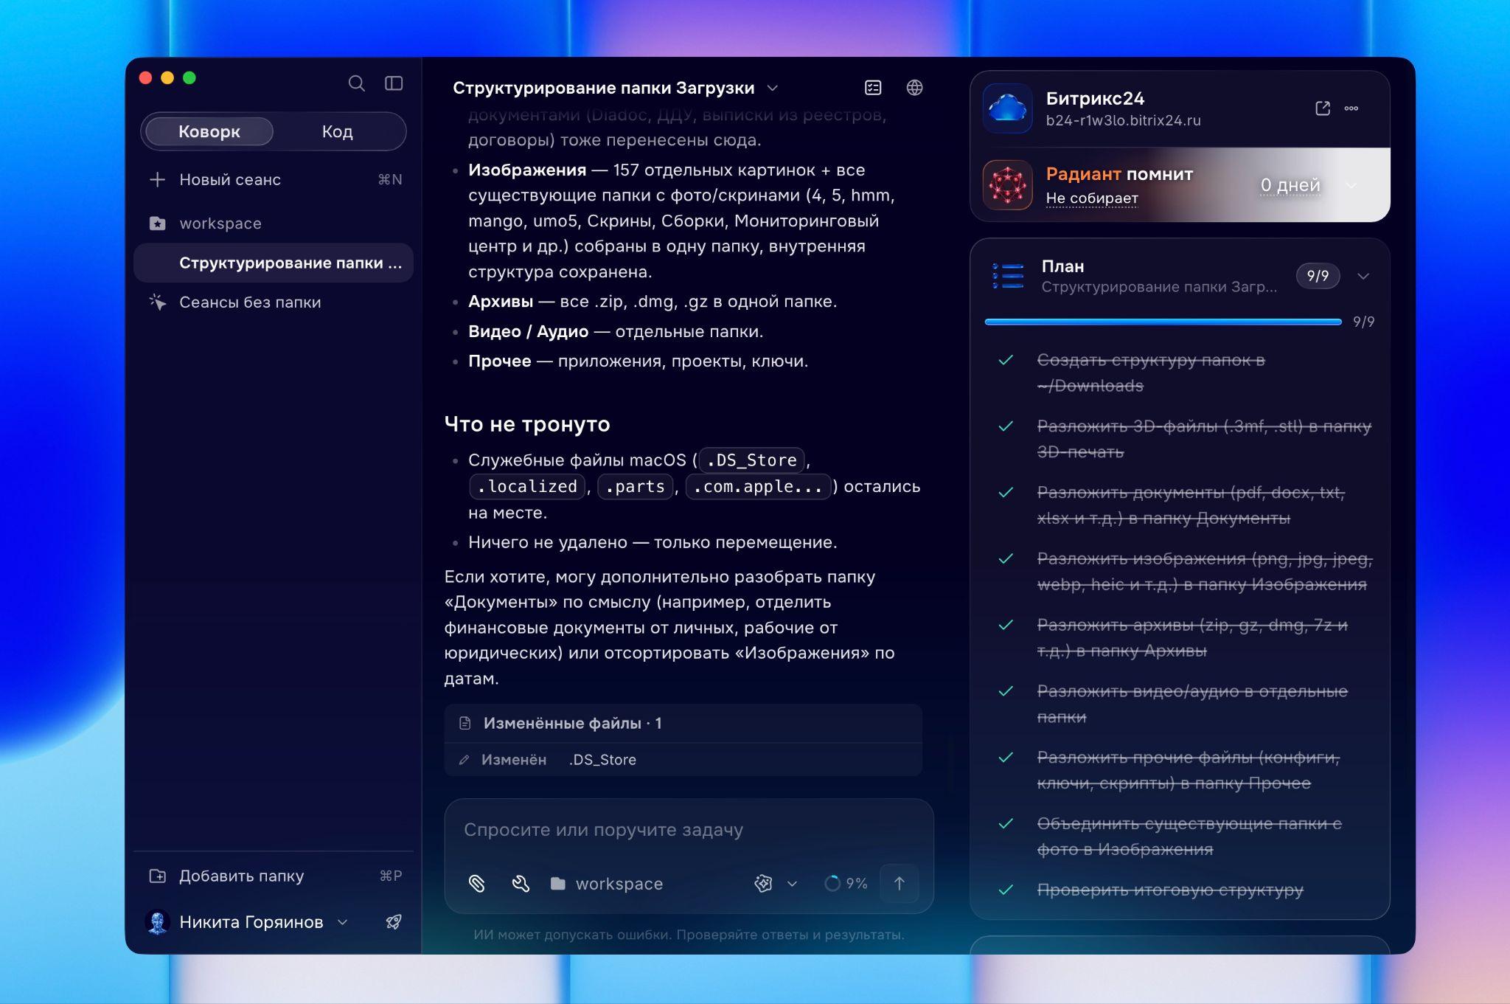
Task: Click checkmark for Разложить 3D-файлы task
Action: 1006,426
